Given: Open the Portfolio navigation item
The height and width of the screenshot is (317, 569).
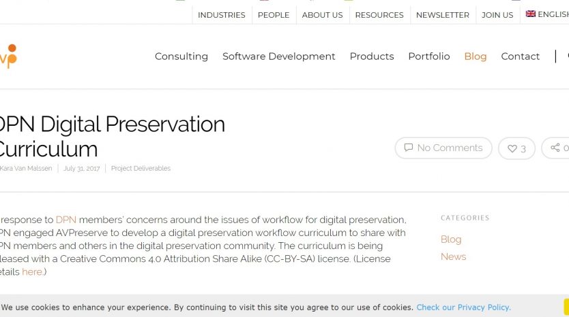Looking at the screenshot, I should pyautogui.click(x=429, y=56).
